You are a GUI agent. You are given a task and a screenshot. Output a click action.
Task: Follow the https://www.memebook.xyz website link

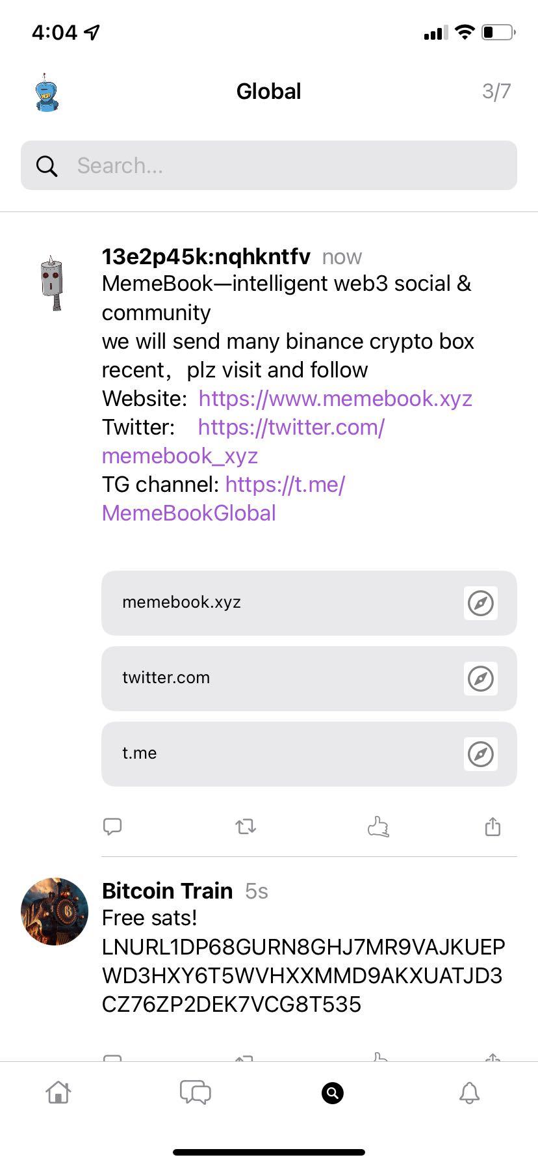[335, 398]
